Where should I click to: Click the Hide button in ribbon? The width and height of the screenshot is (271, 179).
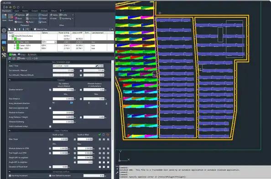(53, 19)
